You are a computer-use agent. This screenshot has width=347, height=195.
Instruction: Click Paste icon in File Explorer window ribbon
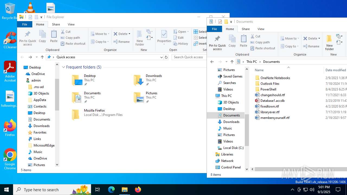pyautogui.click(x=54, y=37)
